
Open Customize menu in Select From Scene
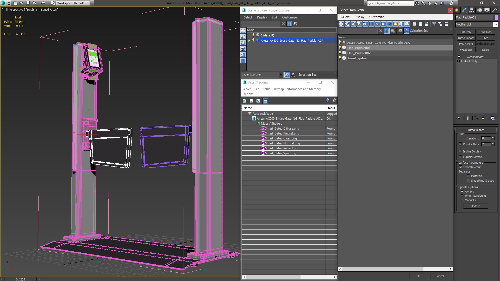376,17
